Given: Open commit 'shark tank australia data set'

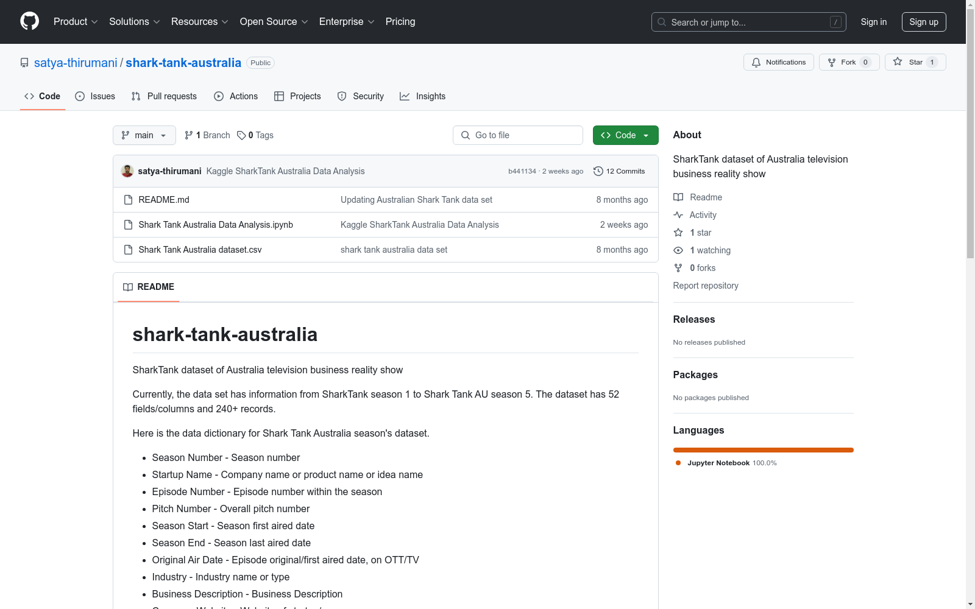Looking at the screenshot, I should tap(394, 250).
